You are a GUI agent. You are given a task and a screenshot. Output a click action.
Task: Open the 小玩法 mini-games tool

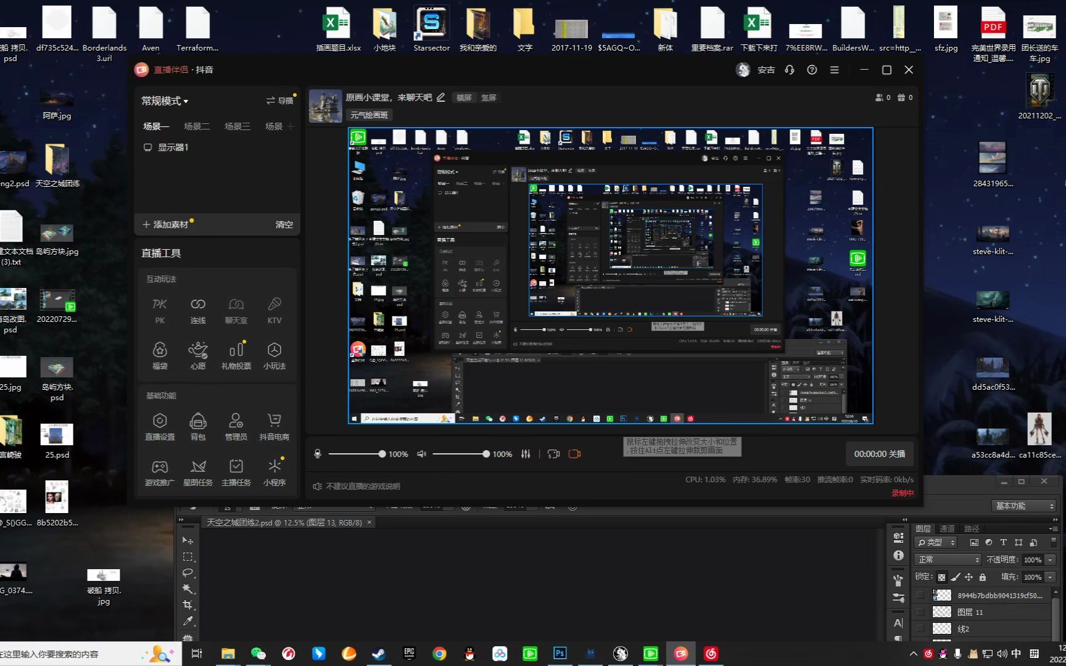pyautogui.click(x=275, y=356)
